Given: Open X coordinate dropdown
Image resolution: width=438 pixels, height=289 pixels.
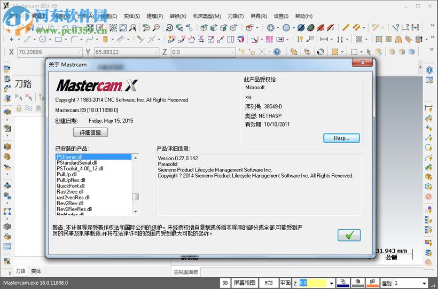Looking at the screenshot, I should click(x=79, y=52).
